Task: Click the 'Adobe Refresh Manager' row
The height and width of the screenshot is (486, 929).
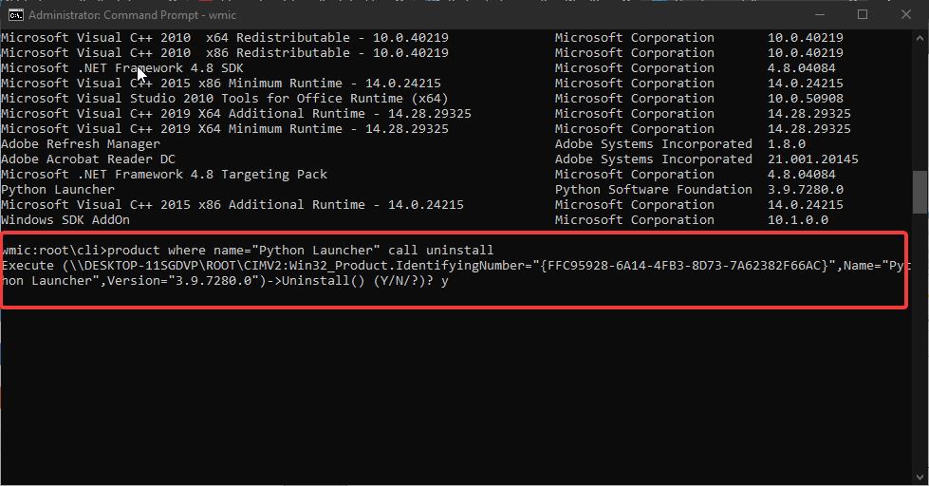Action: pos(81,144)
